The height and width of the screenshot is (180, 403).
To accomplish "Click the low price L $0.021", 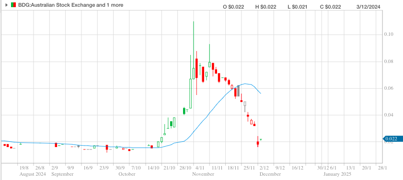I will coord(298,7).
